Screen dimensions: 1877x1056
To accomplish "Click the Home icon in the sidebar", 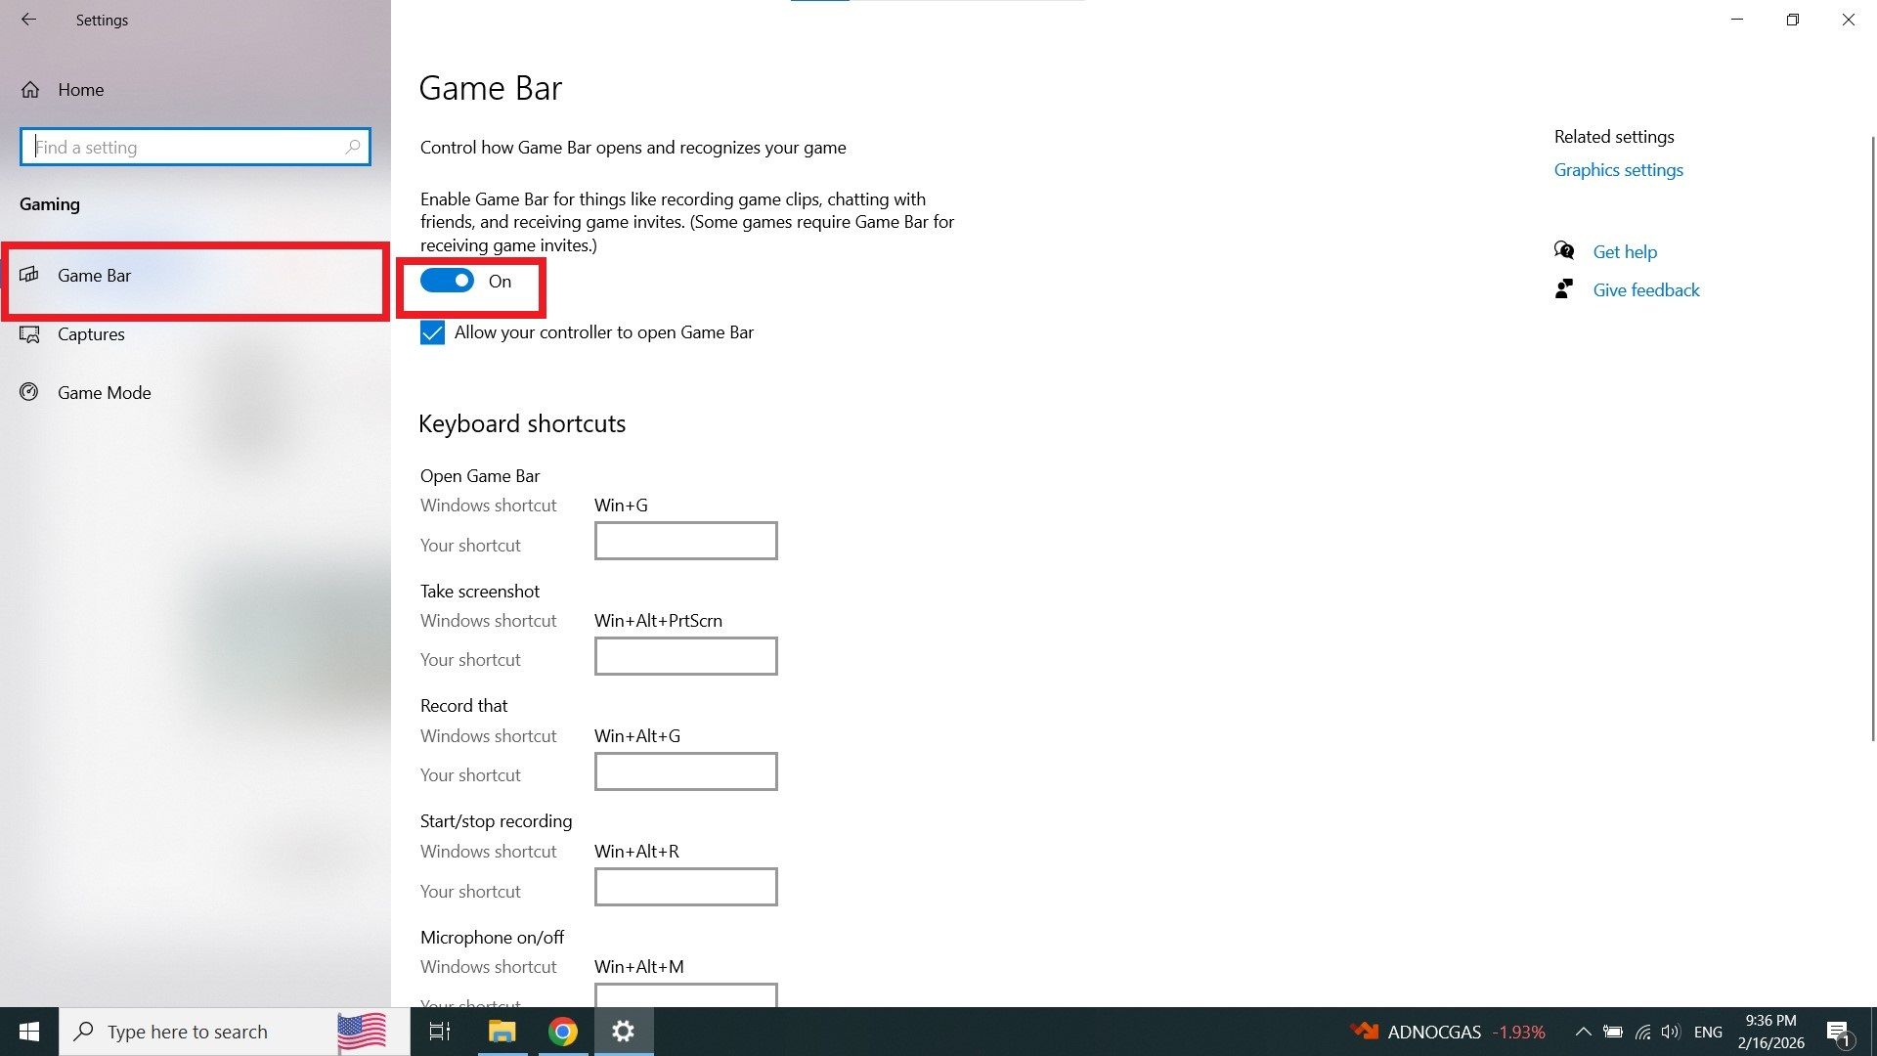I will click(x=30, y=89).
